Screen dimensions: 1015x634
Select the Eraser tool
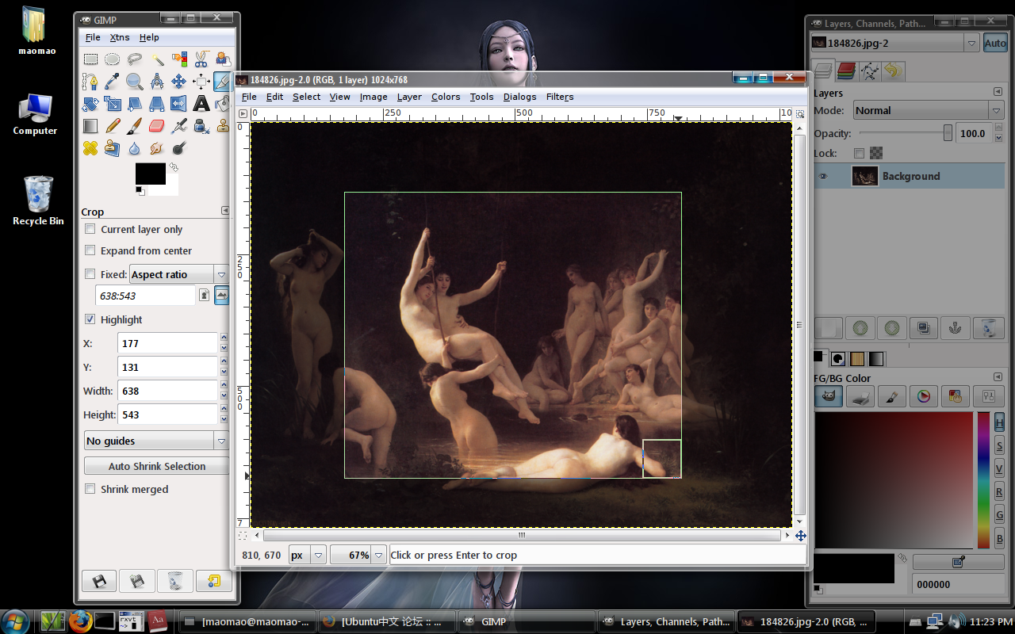(x=157, y=126)
